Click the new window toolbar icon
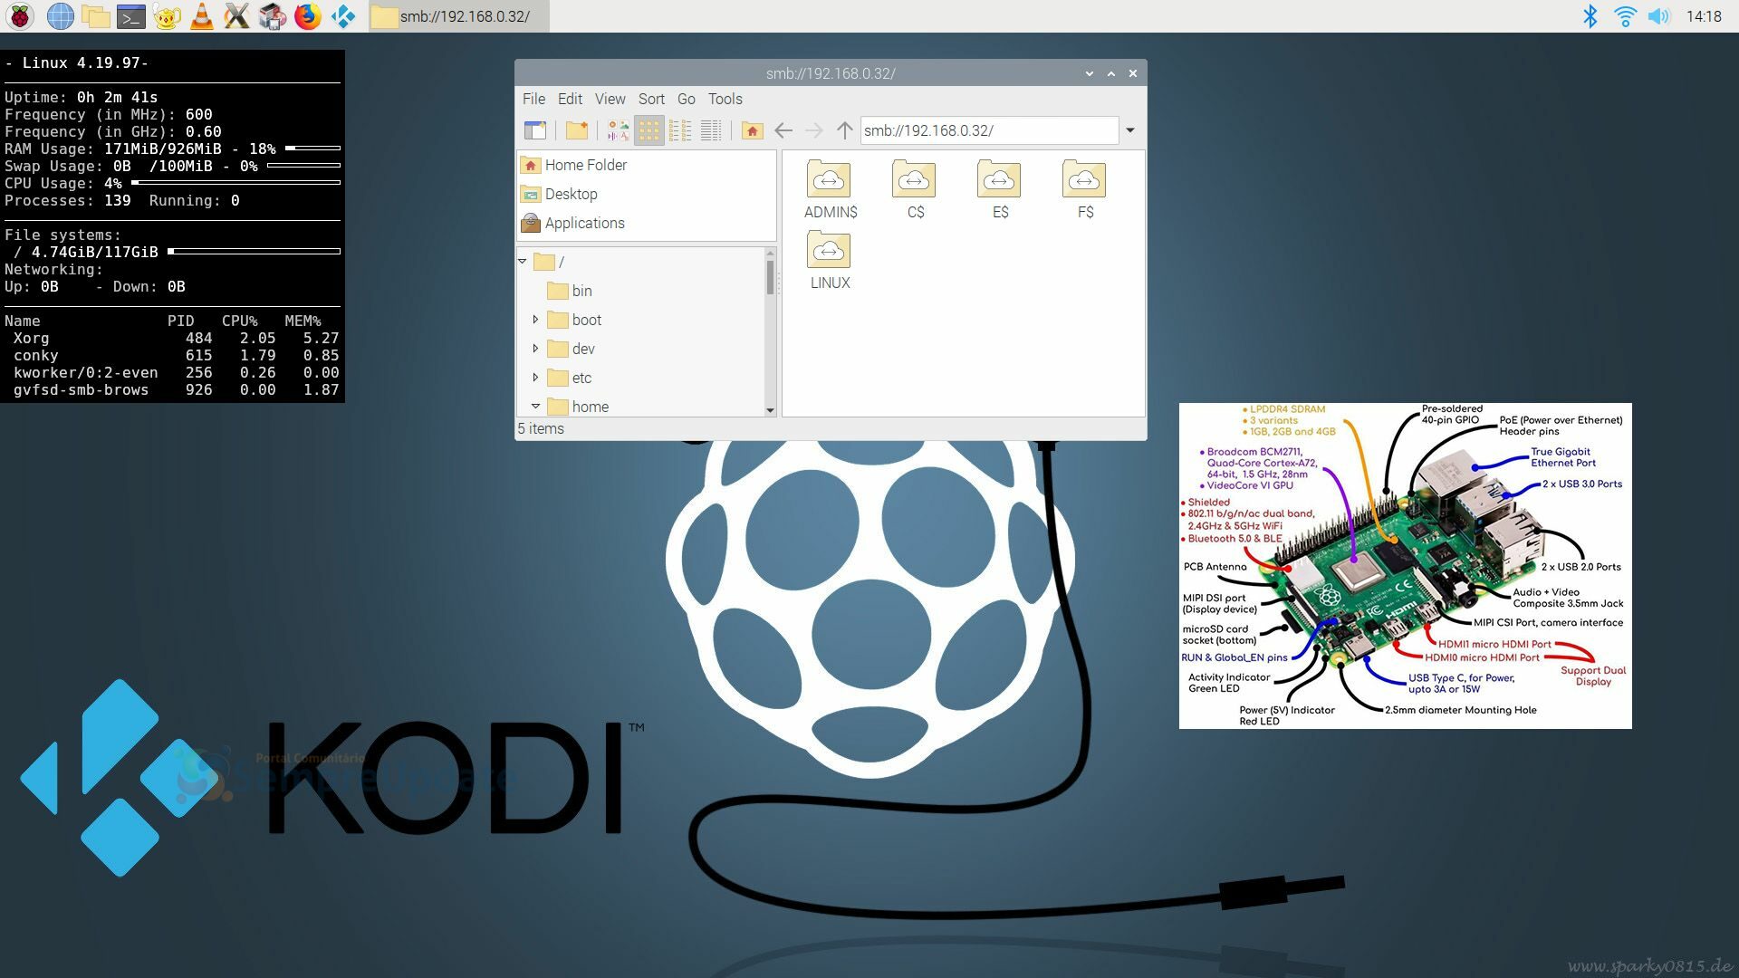The width and height of the screenshot is (1739, 978). (535, 130)
